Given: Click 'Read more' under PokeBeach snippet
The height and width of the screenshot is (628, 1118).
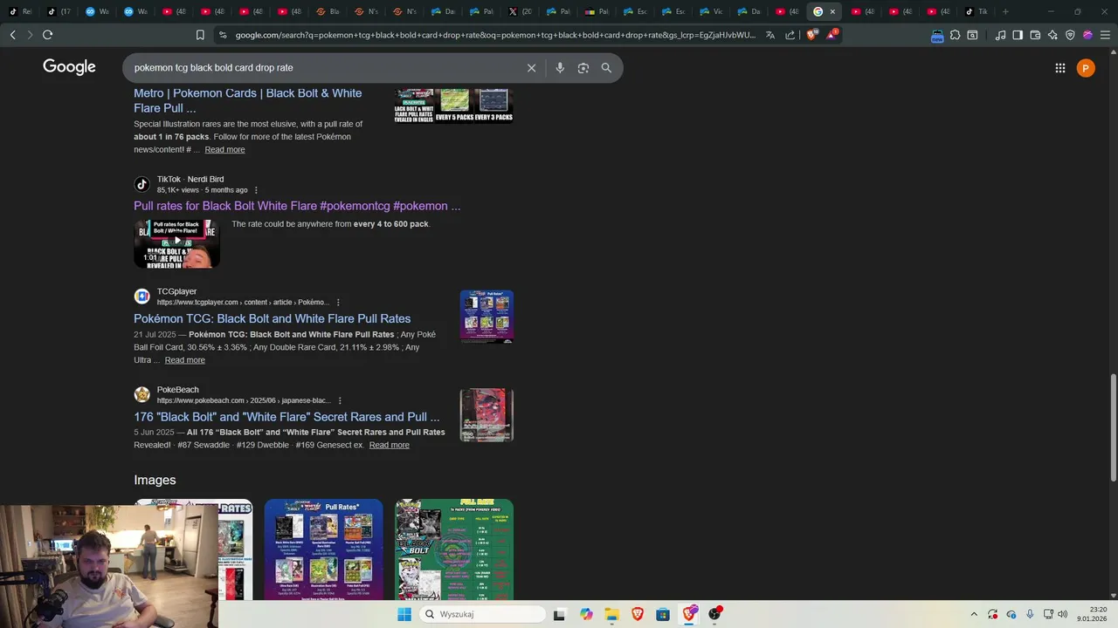Looking at the screenshot, I should point(389,445).
